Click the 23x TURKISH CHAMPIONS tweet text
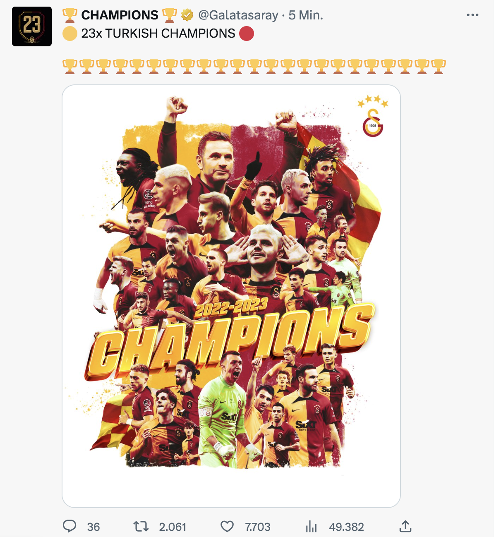This screenshot has height=537, width=494. click(158, 33)
